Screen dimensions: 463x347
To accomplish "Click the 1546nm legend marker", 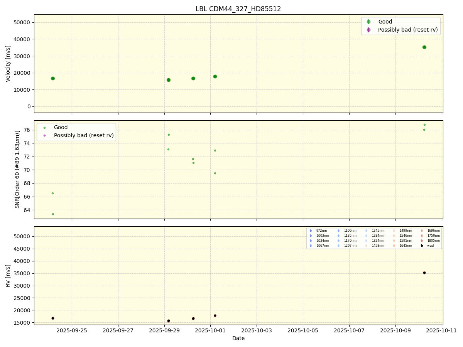I will 394,236.
